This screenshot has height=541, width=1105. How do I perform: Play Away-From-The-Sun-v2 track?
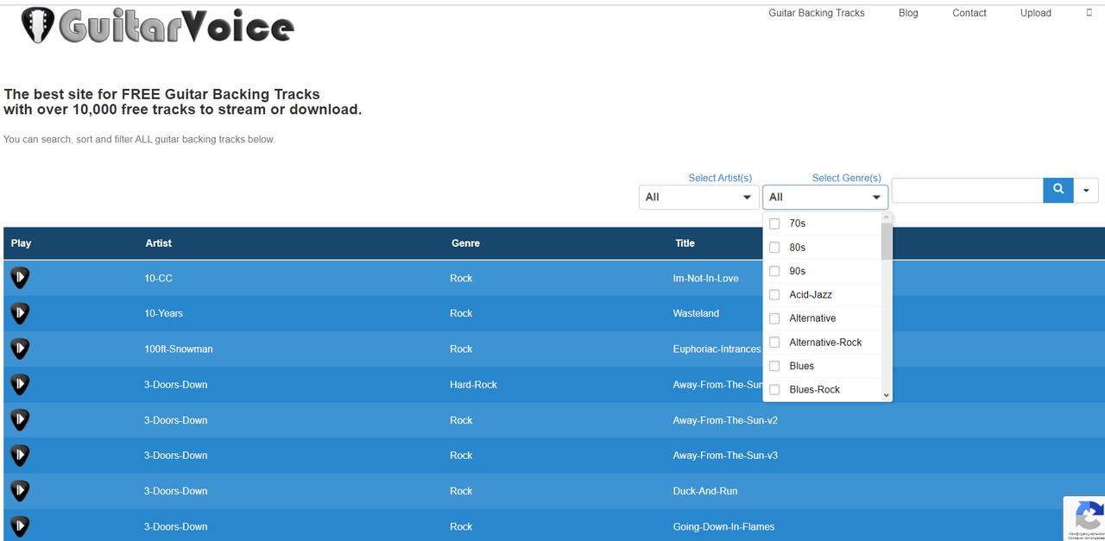coord(20,420)
